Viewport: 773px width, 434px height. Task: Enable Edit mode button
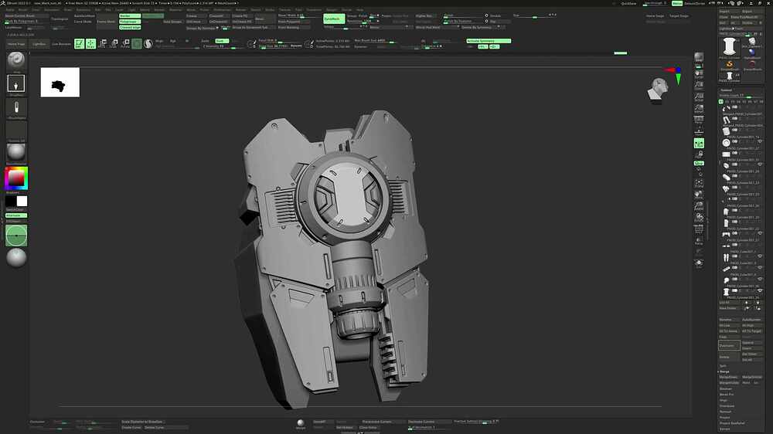(79, 44)
